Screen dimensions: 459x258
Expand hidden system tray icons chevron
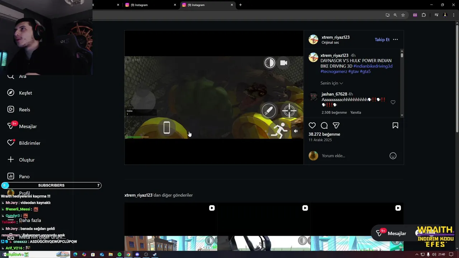pyautogui.click(x=417, y=254)
